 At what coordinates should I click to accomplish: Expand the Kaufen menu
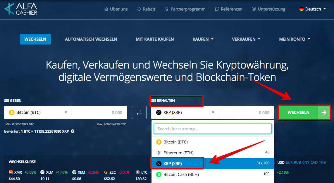(x=203, y=39)
